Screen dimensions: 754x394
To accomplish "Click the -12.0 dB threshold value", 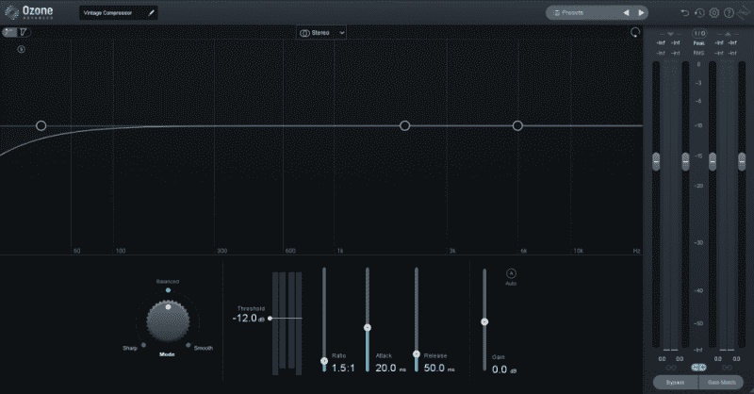I will (249, 319).
